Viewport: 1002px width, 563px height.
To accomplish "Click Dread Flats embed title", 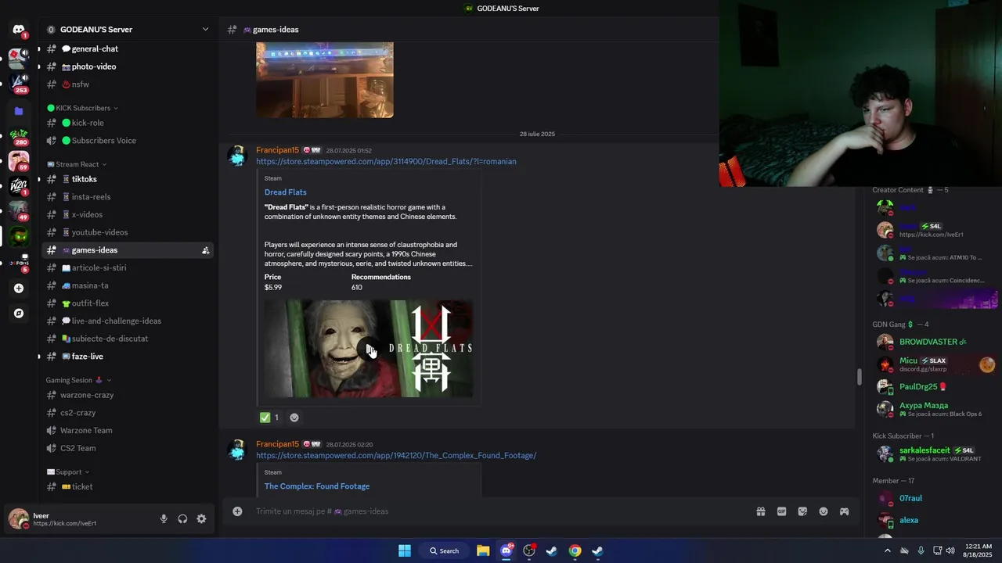I will click(x=286, y=192).
